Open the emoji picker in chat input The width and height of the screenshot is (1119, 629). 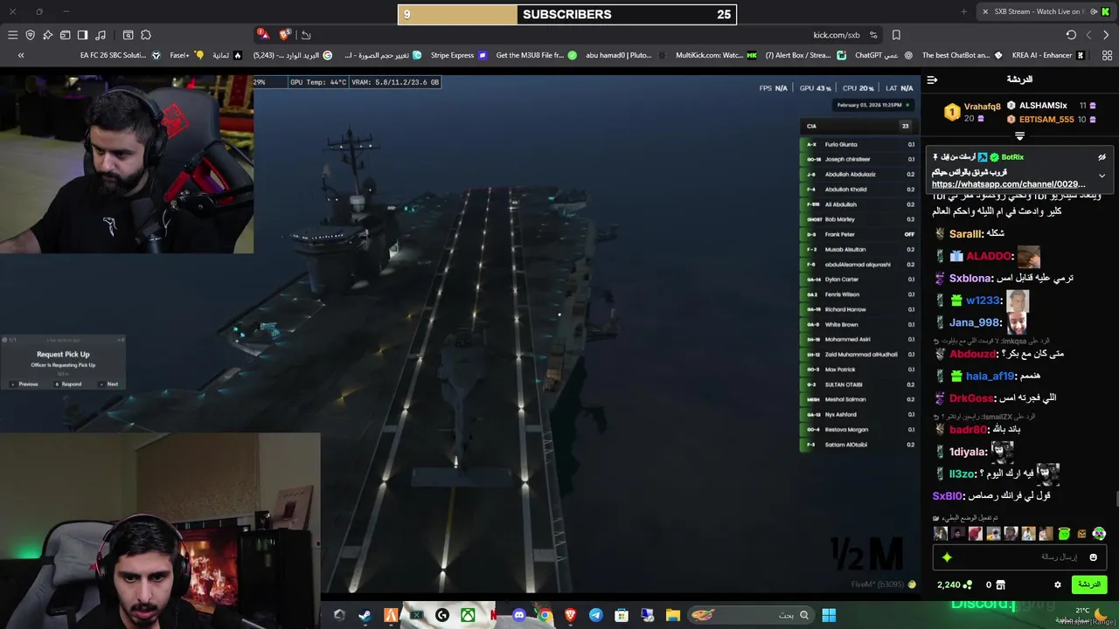[x=1093, y=557]
